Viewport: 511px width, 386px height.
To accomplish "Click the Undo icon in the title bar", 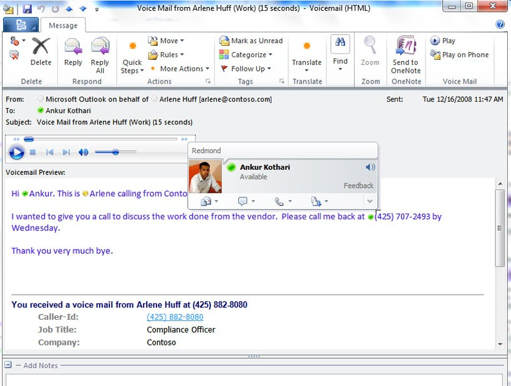I will point(41,9).
